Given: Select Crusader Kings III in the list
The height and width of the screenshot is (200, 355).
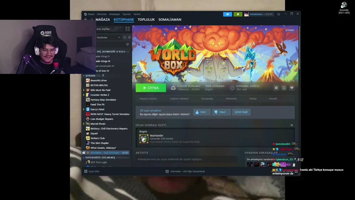Looking at the screenshot, I should click(x=103, y=61).
